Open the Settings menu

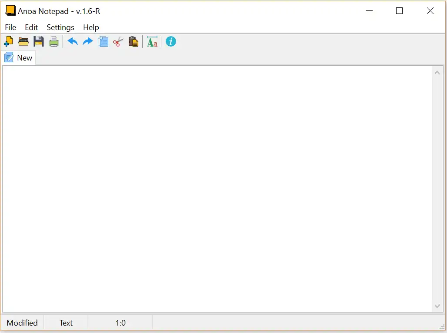tap(60, 27)
